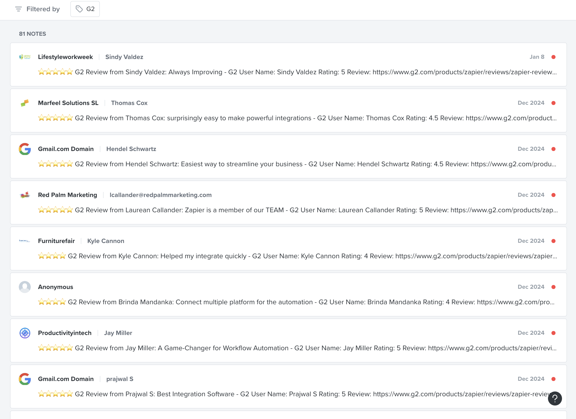Click the filter lines icon
This screenshot has width=576, height=419.
[x=18, y=9]
